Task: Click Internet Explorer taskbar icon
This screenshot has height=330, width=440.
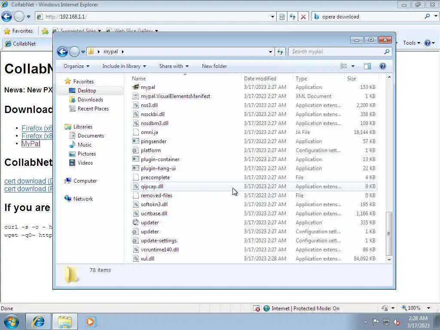Action: [38, 321]
